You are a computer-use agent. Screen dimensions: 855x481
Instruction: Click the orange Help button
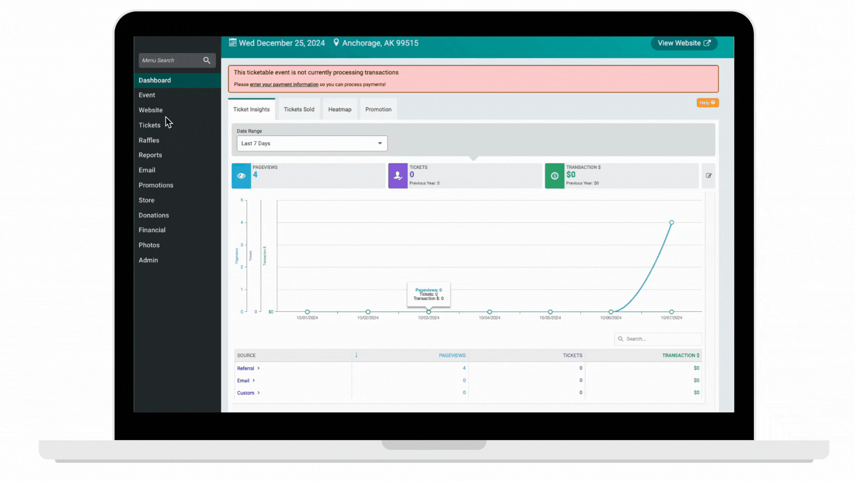[707, 102]
